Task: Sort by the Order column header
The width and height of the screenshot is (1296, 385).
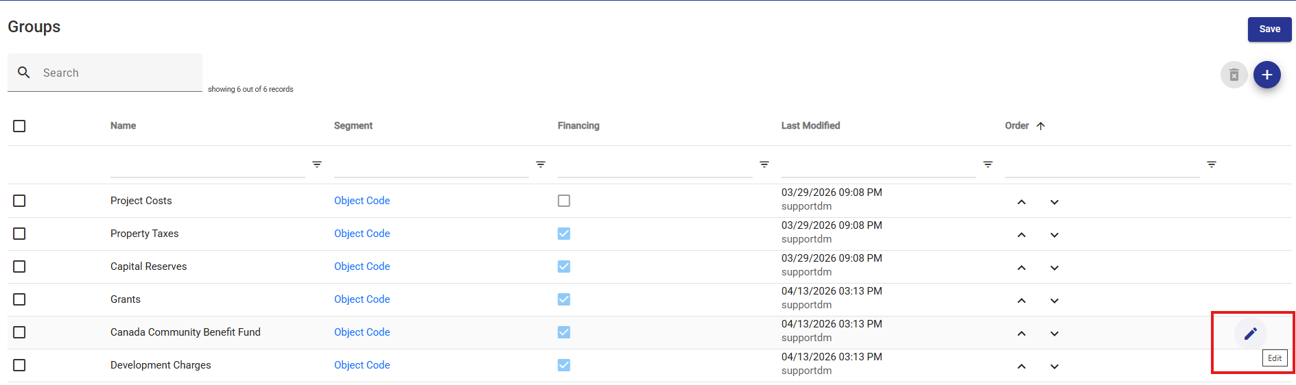Action: (1017, 125)
